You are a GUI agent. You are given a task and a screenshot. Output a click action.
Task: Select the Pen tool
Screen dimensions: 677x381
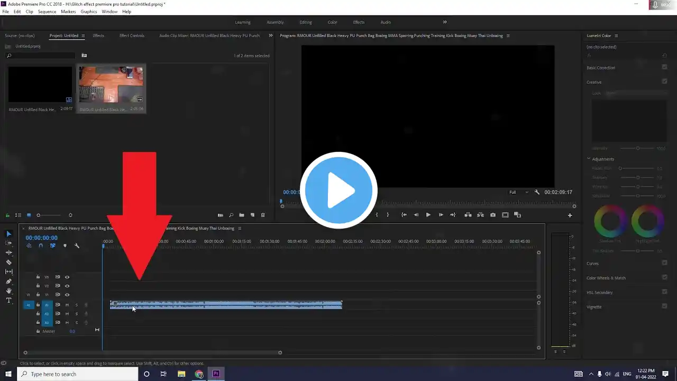pos(8,282)
